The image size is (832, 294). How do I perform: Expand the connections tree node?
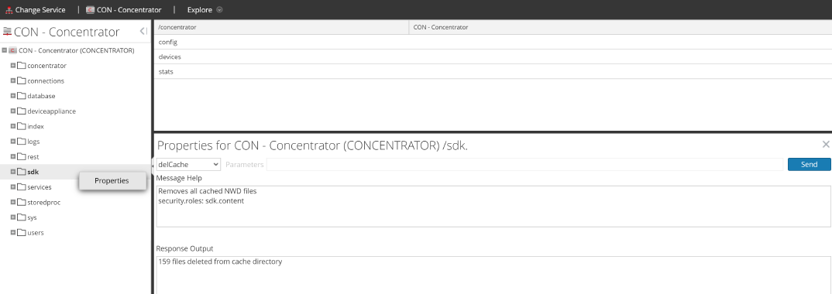(13, 81)
